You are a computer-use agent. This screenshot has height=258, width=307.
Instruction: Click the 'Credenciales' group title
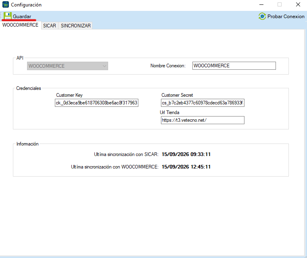(29, 88)
